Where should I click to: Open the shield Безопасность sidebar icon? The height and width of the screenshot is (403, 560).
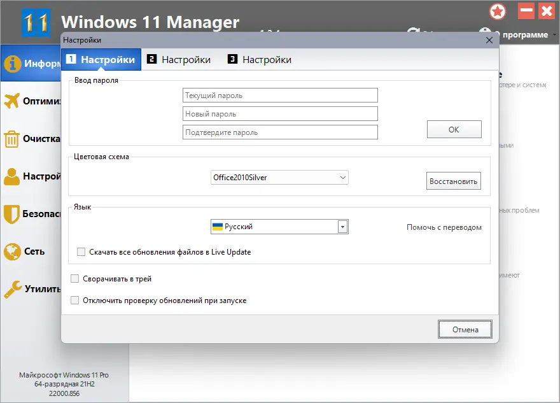coord(11,214)
